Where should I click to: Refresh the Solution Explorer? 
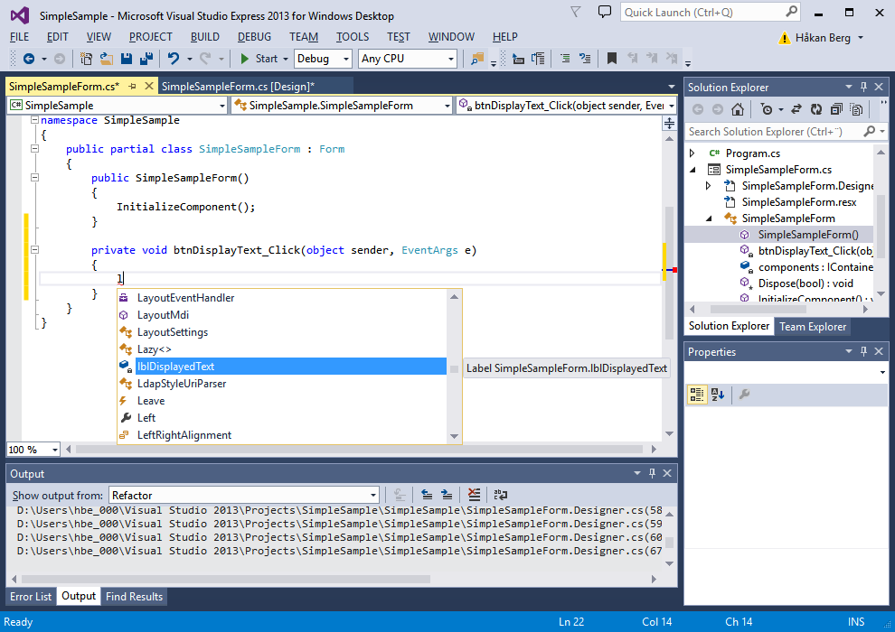[x=816, y=109]
